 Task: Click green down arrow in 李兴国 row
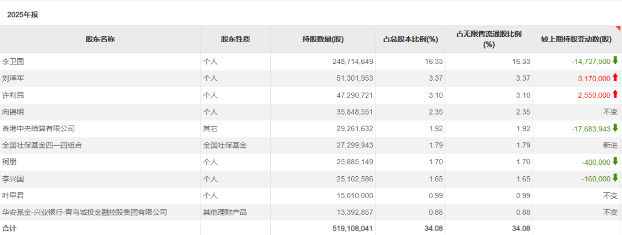[x=615, y=179]
